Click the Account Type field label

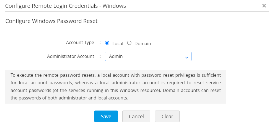pos(80,43)
